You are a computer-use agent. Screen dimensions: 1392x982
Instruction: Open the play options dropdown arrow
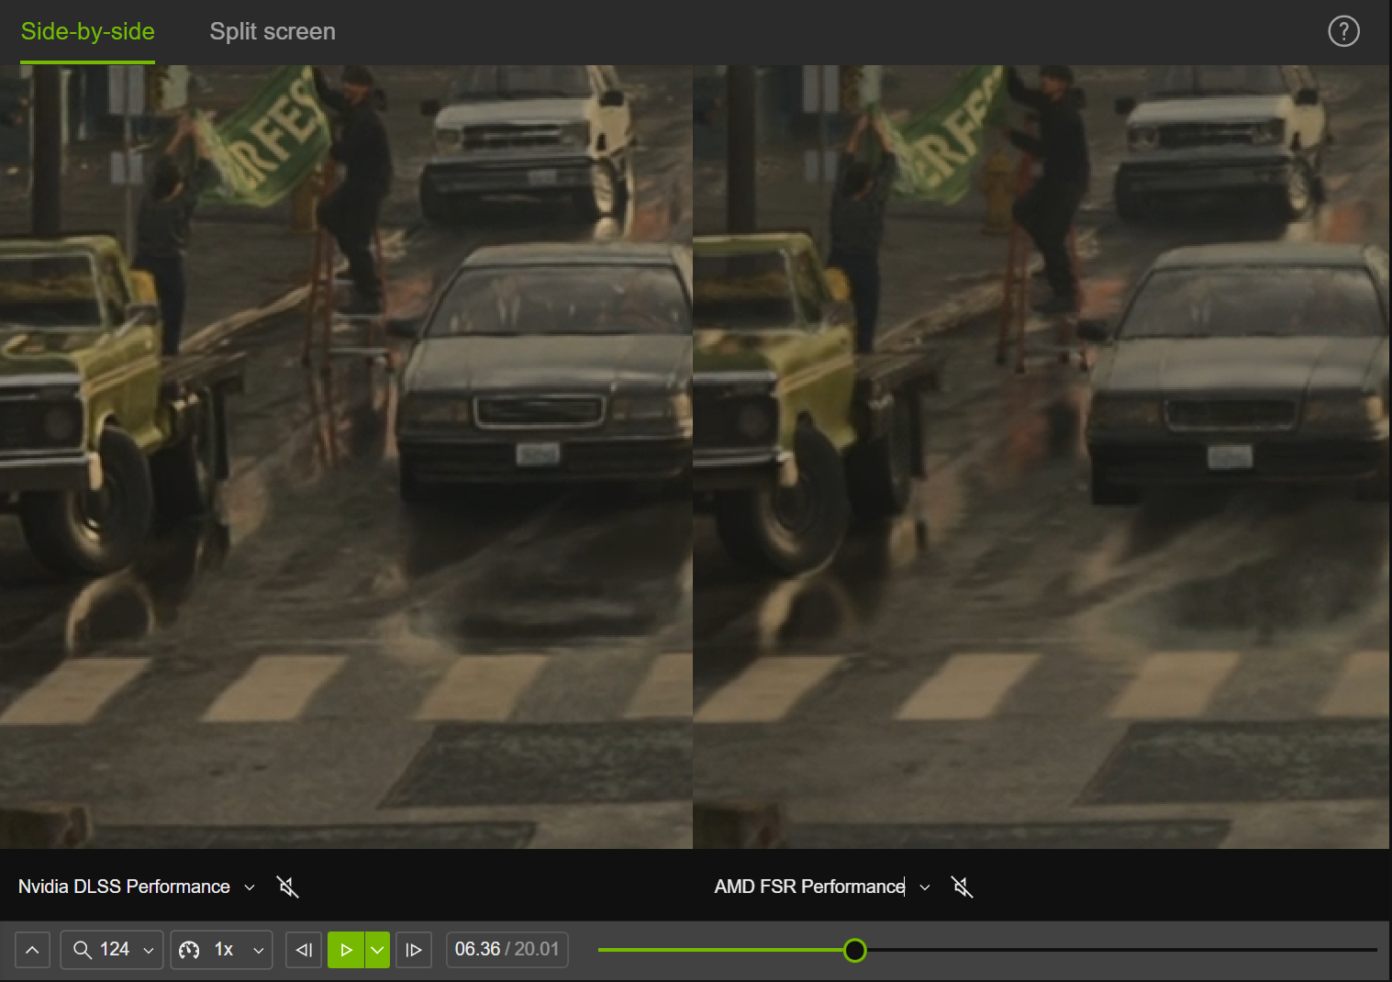pos(377,950)
